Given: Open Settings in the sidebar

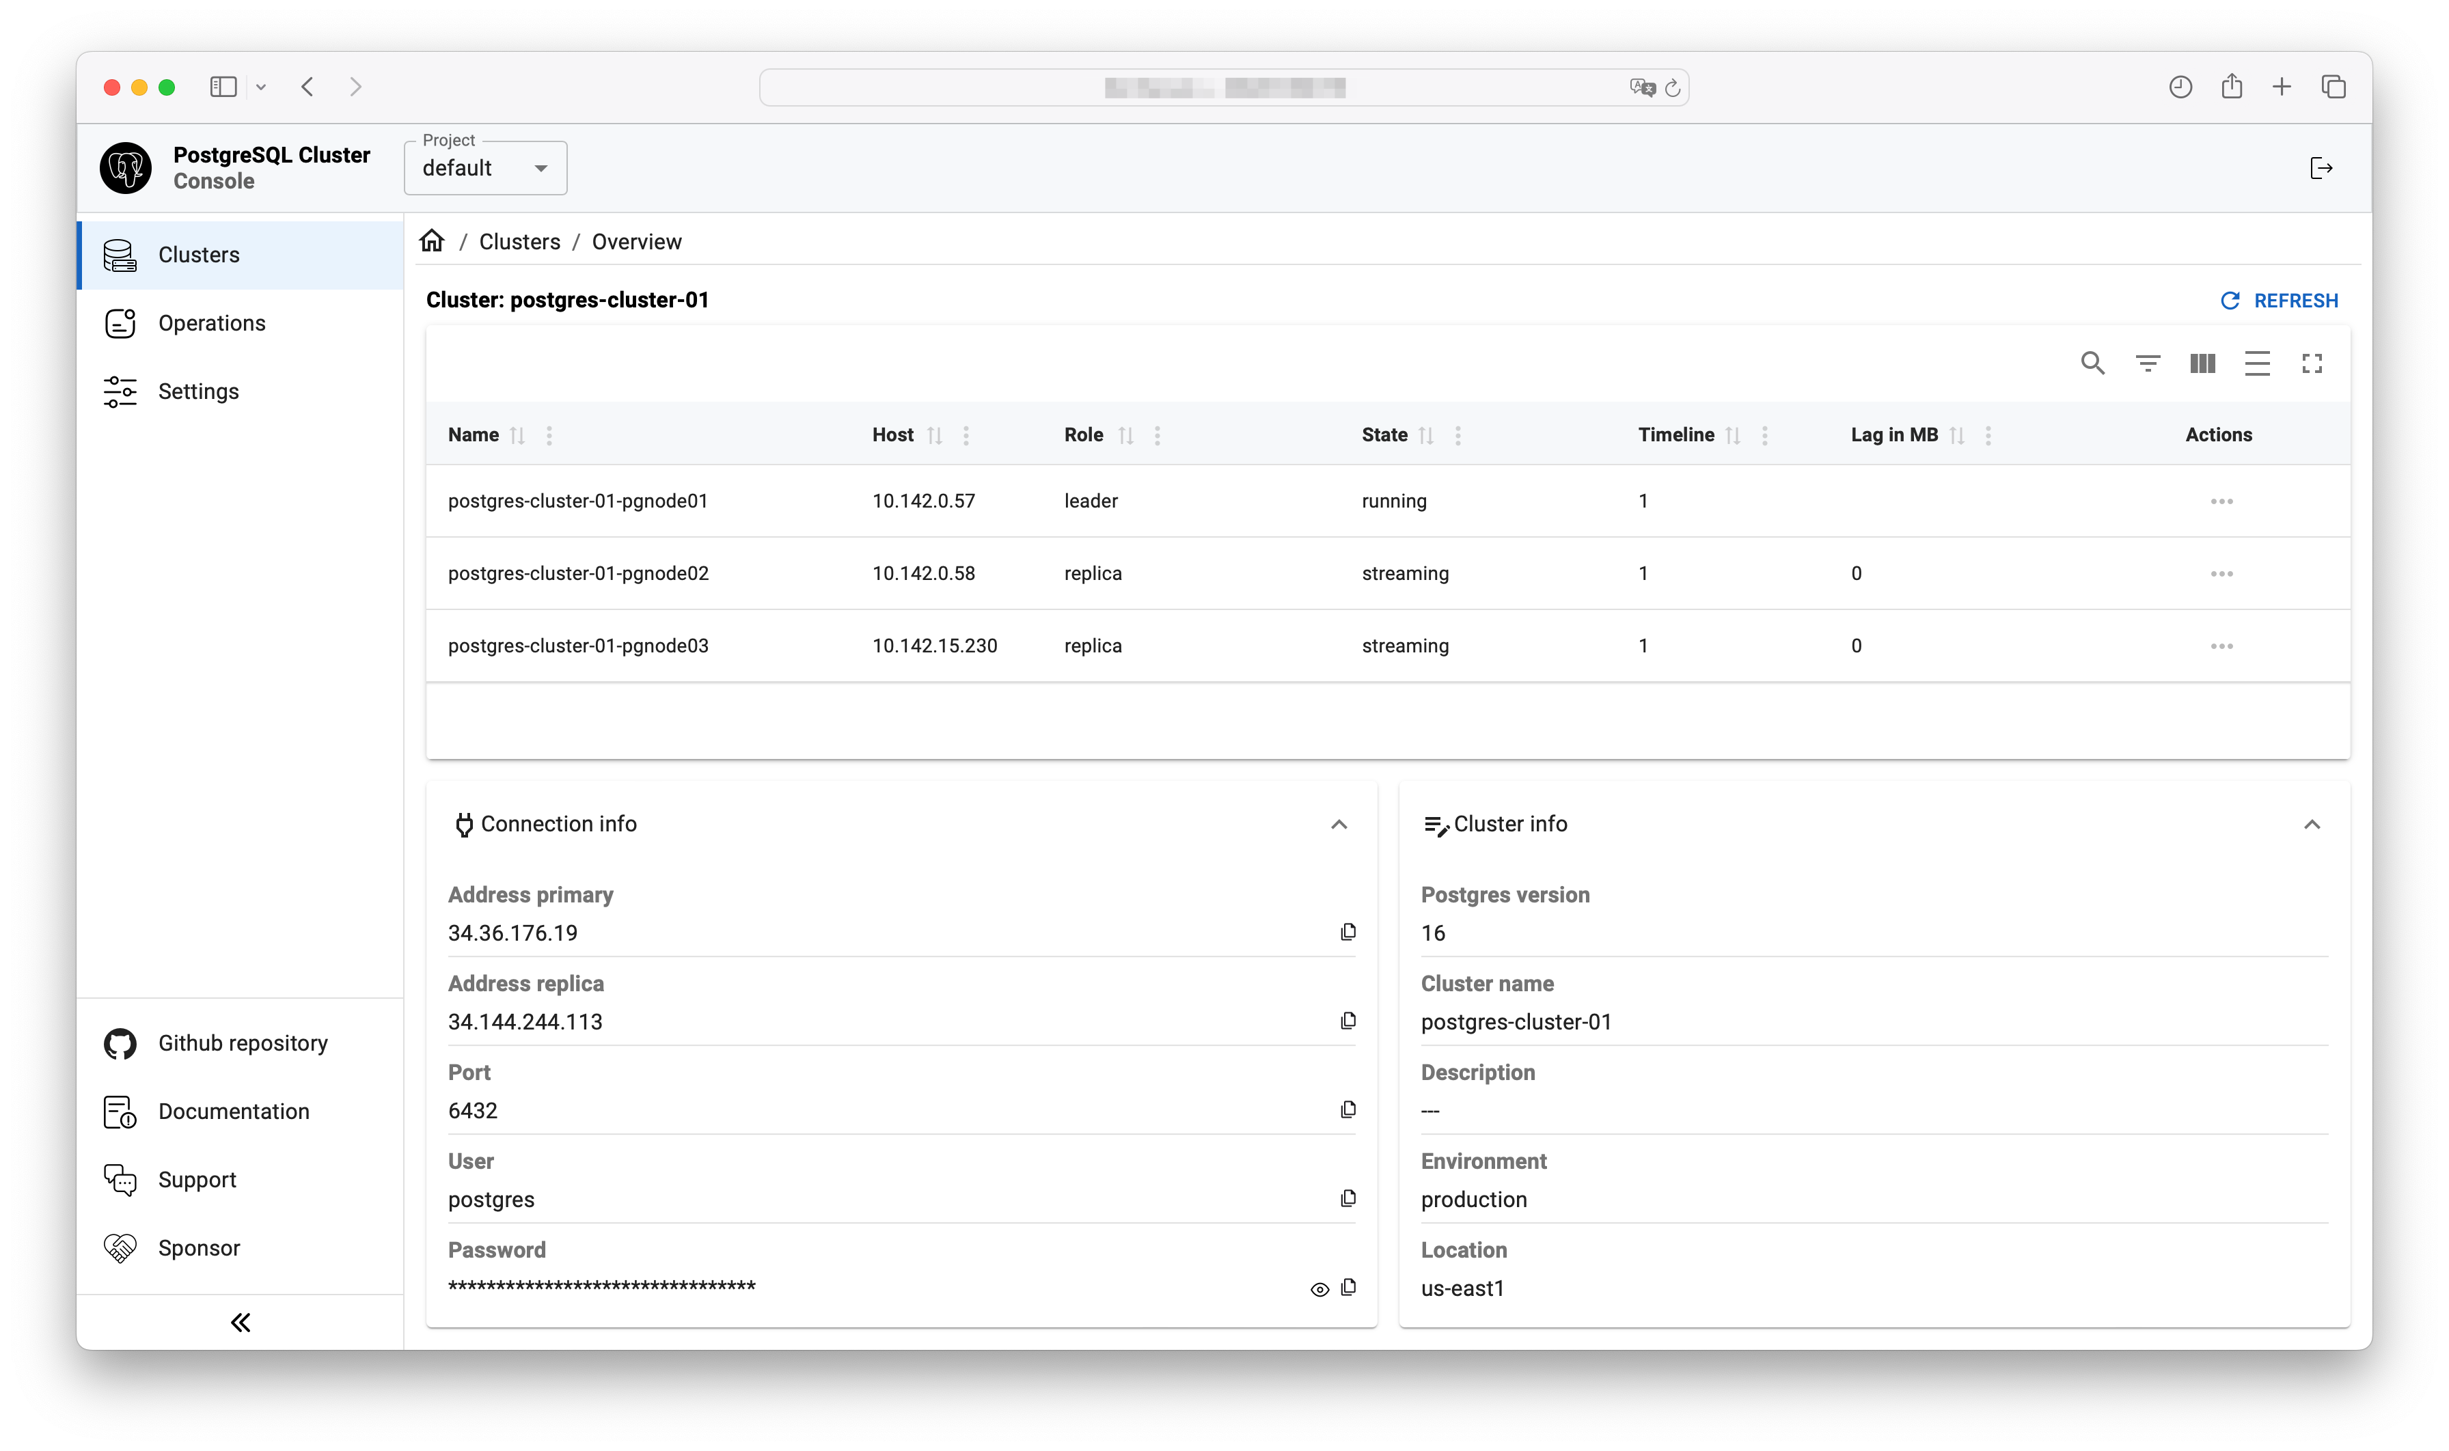Looking at the screenshot, I should [x=240, y=392].
